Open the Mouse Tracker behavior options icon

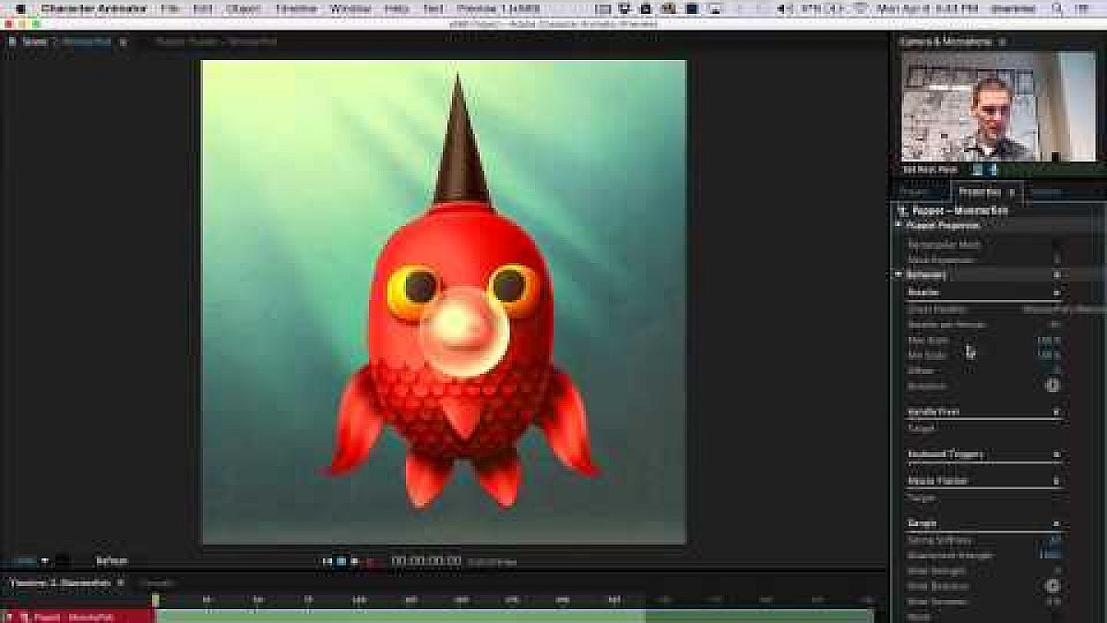pos(1056,481)
